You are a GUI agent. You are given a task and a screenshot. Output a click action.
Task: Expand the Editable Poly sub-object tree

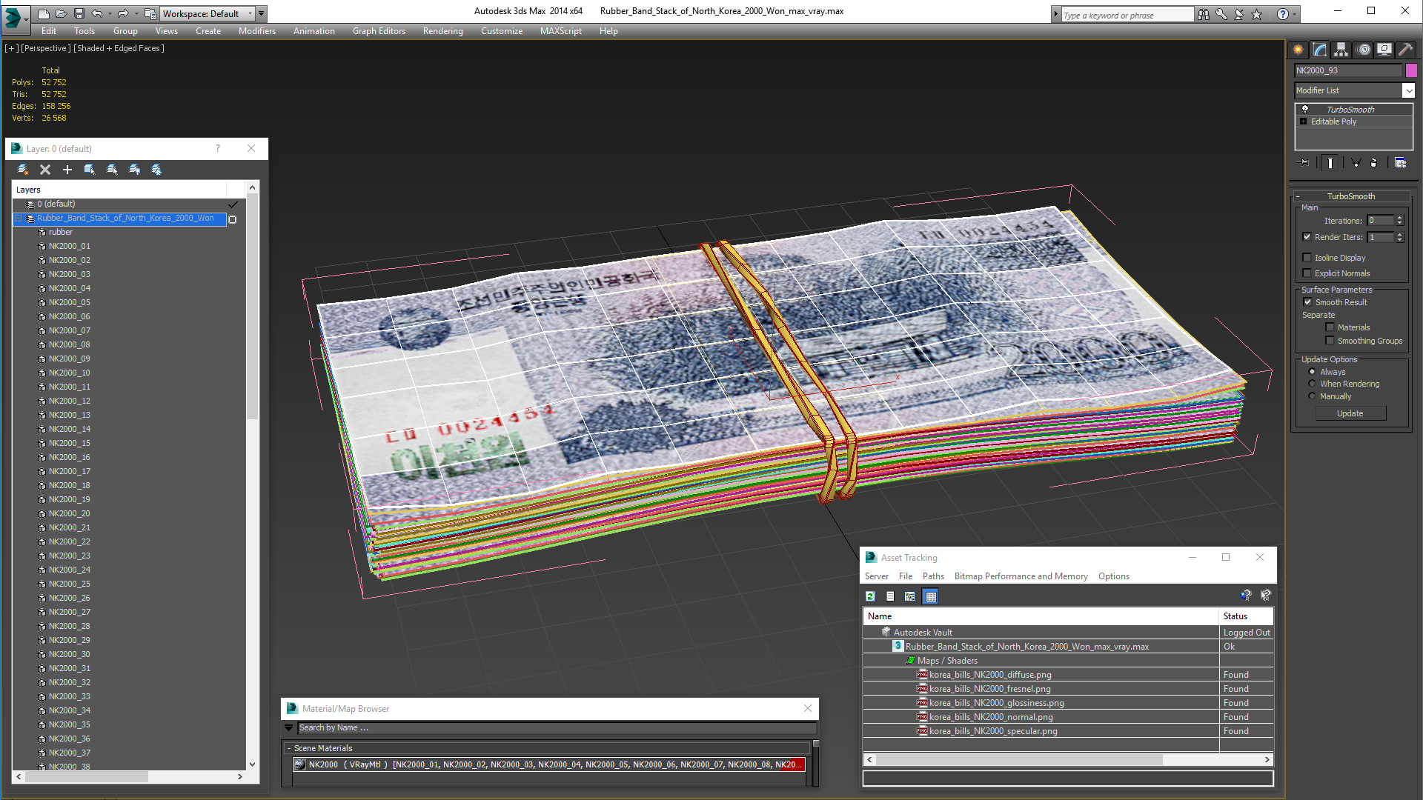tap(1304, 121)
